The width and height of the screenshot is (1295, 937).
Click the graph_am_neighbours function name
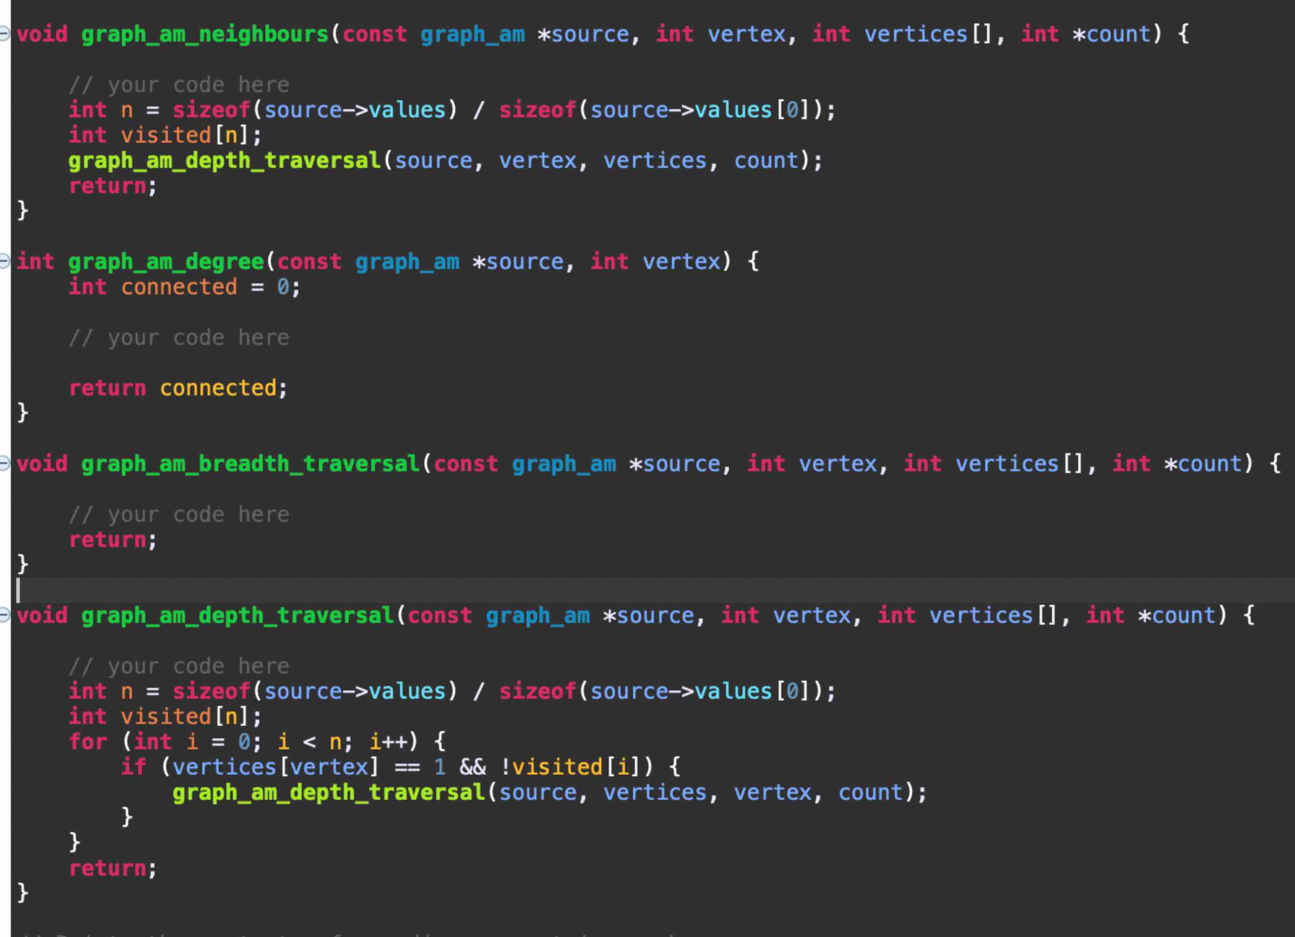pyautogui.click(x=203, y=34)
